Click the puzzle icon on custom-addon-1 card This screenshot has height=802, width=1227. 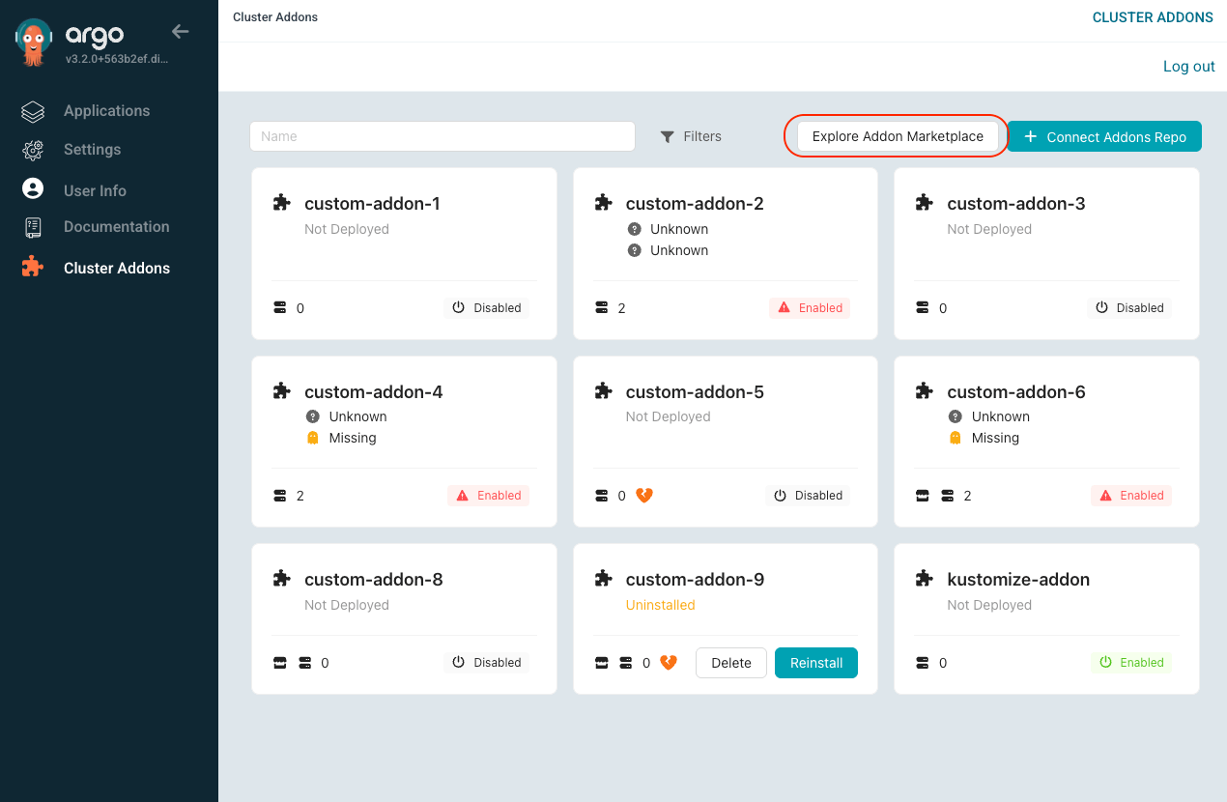tap(281, 202)
